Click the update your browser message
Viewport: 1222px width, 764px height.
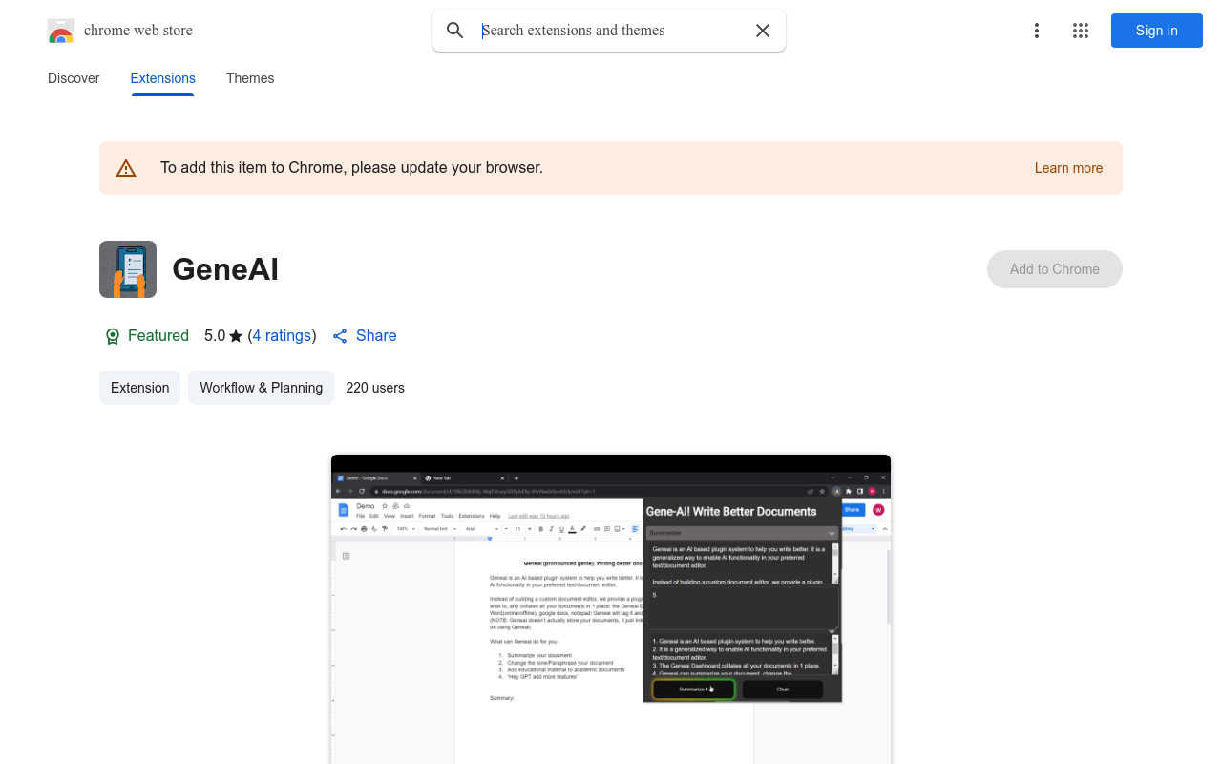(351, 168)
